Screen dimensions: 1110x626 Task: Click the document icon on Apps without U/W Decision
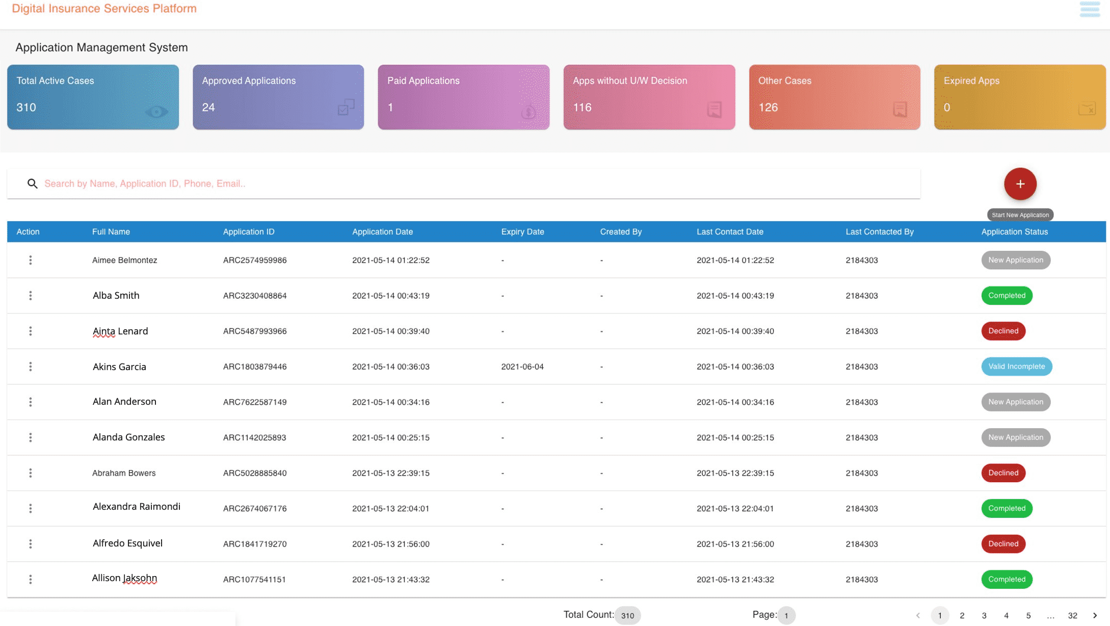tap(715, 109)
